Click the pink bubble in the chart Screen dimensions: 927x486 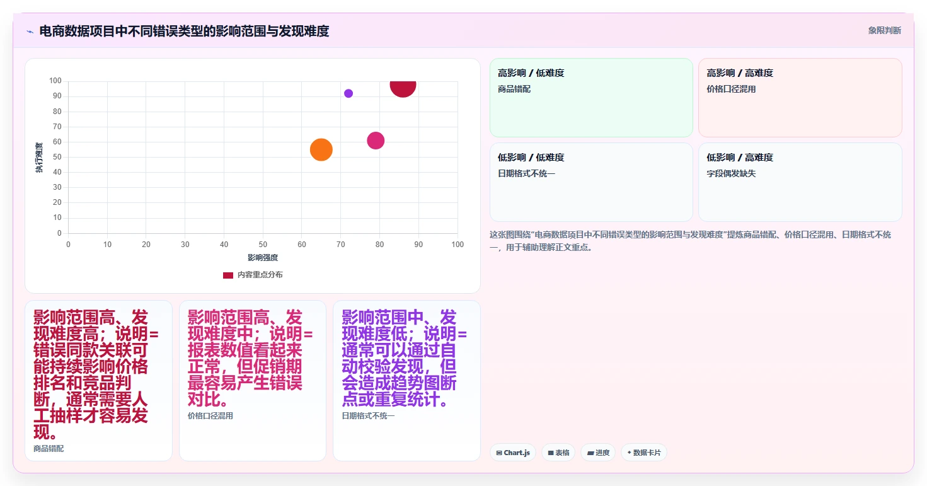click(376, 141)
